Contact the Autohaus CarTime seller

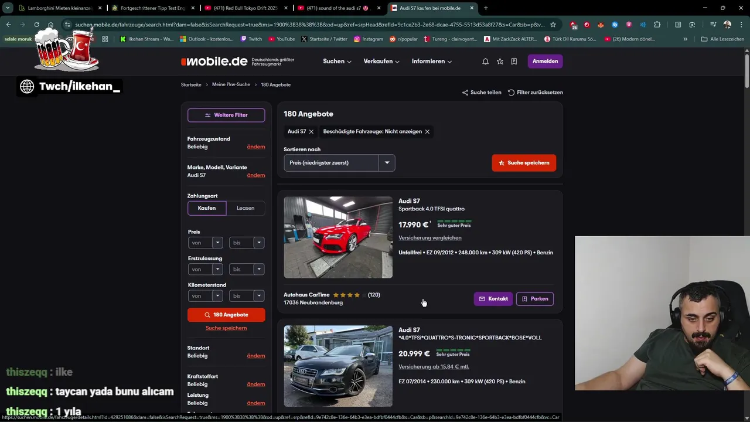[493, 299]
